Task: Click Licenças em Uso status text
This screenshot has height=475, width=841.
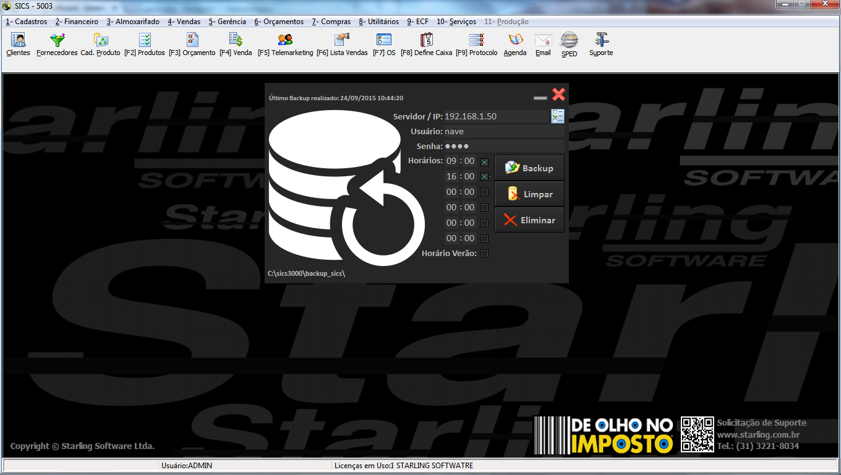Action: pos(403,466)
